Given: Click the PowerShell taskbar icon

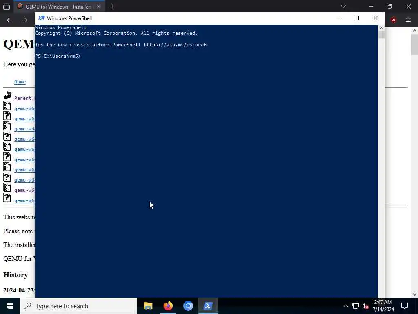Looking at the screenshot, I should click(208, 306).
